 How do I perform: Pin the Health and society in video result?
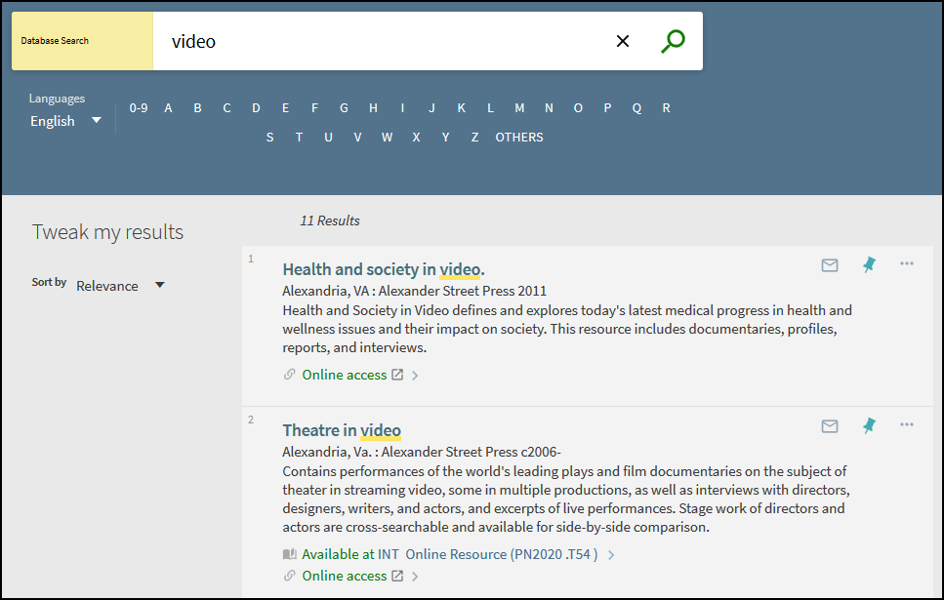(869, 264)
